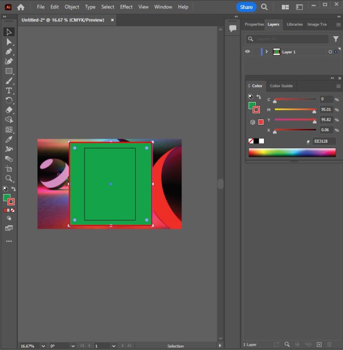Viewport: 343px width, 350px height.
Task: Swap fill and stroke in Color panel
Action: [258, 97]
